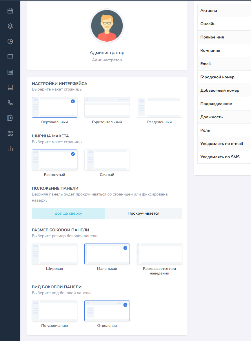The width and height of the screenshot is (251, 341).
Task: Switch panel position to Прокручивается
Action: [143, 213]
